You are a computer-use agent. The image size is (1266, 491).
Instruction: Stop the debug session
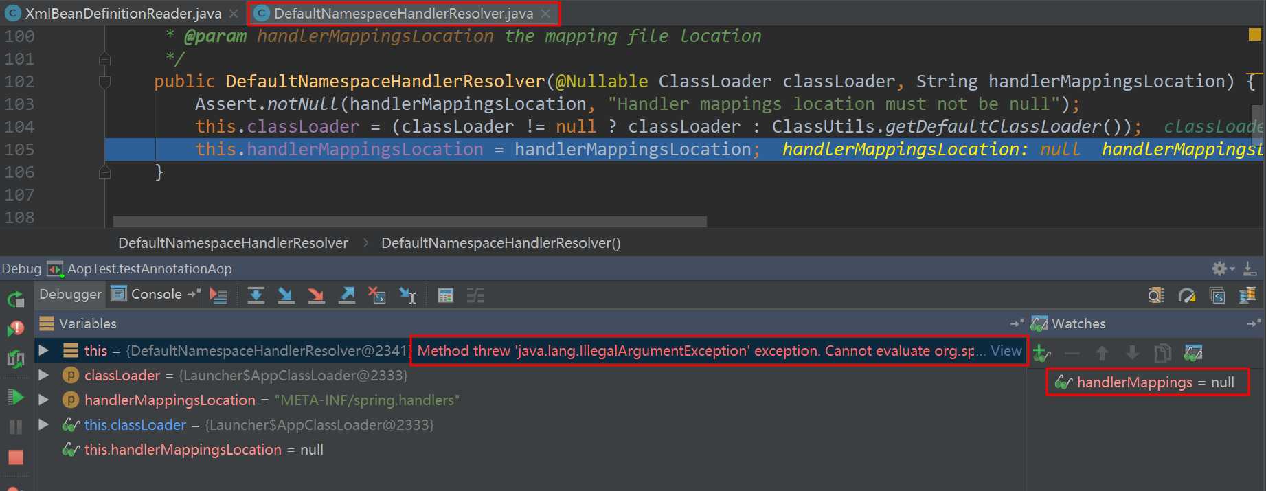tap(15, 457)
